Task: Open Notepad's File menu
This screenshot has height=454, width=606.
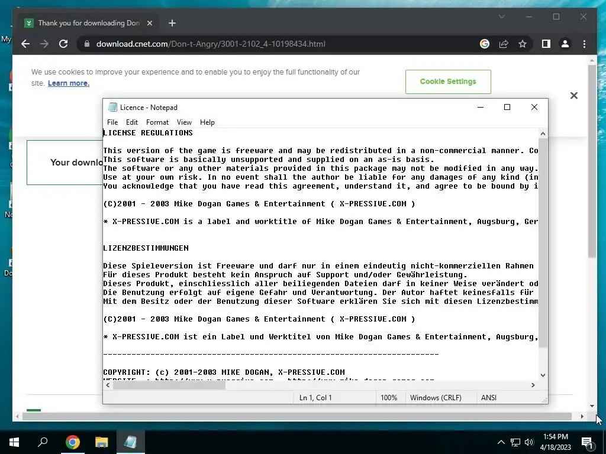Action: coord(112,122)
